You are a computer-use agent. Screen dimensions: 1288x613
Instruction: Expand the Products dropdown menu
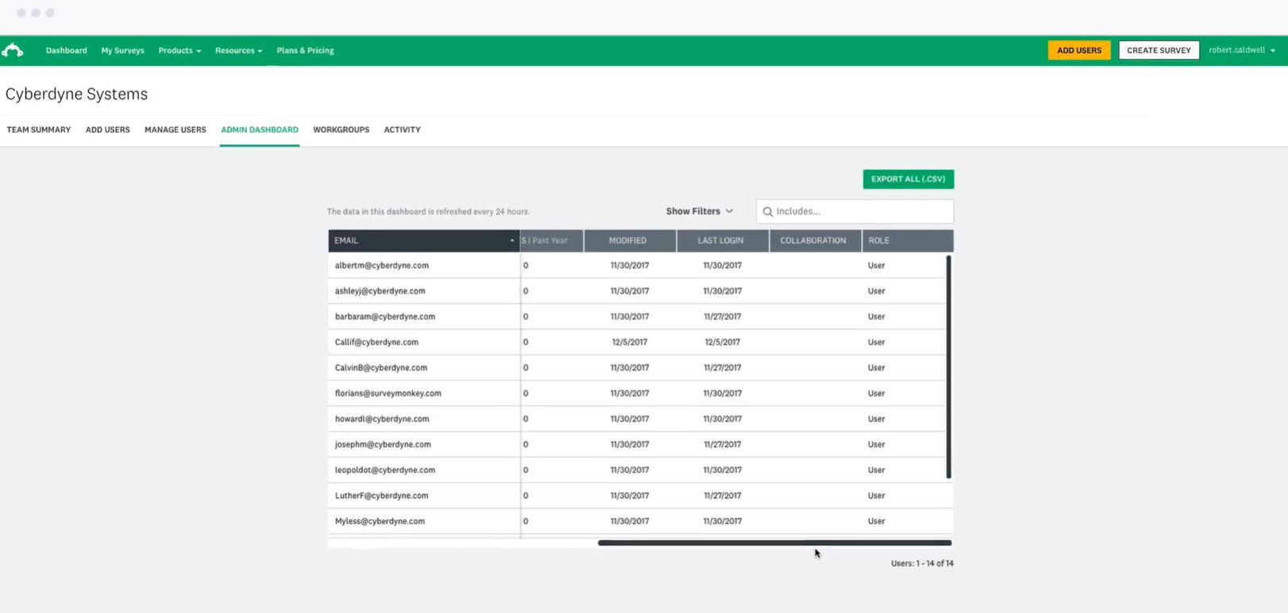tap(179, 51)
